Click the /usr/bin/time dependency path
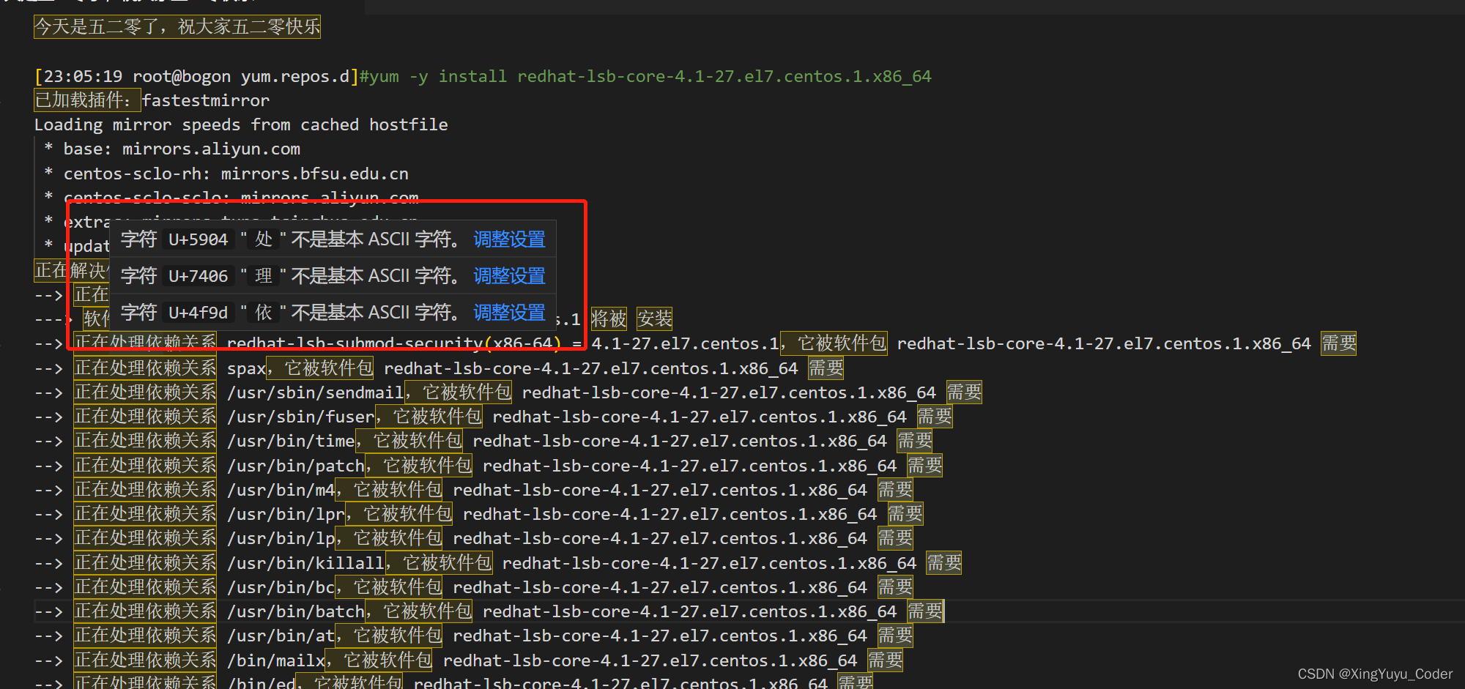This screenshot has width=1465, height=689. pyautogui.click(x=290, y=442)
